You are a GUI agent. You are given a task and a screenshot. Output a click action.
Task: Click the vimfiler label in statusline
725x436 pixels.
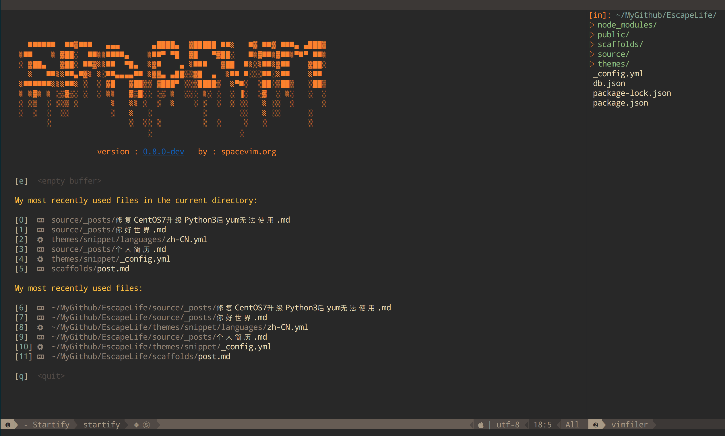coord(629,425)
